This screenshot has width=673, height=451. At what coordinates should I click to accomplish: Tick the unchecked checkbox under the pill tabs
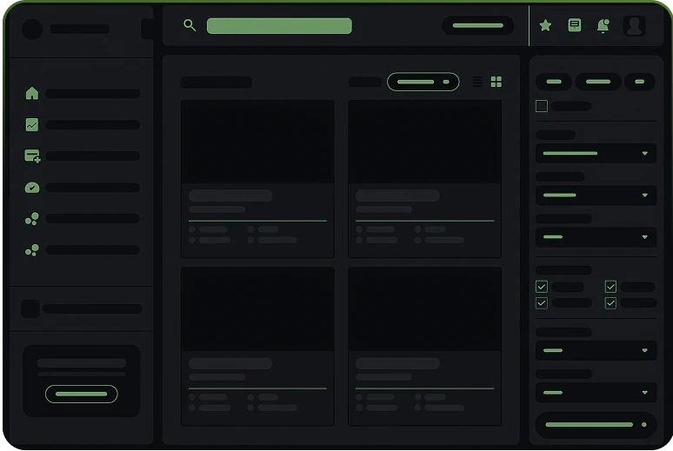(x=542, y=106)
